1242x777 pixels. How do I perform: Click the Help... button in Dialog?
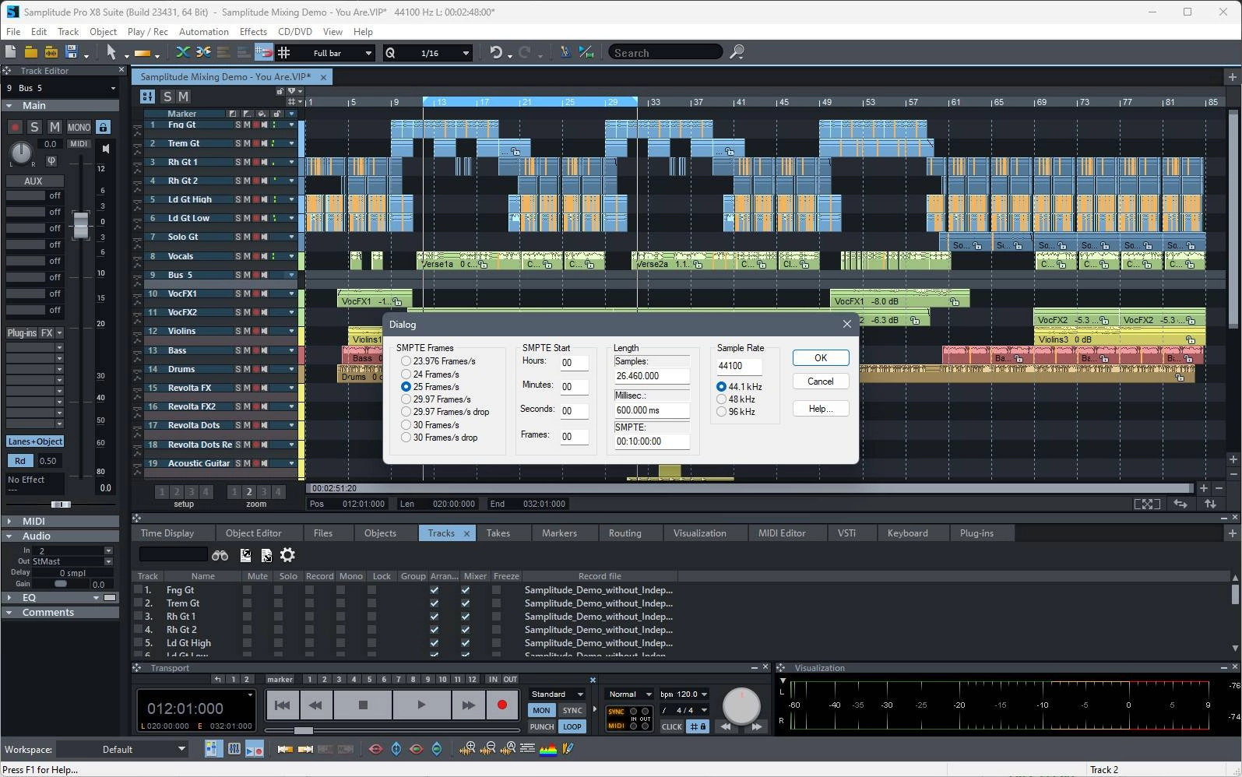click(821, 409)
